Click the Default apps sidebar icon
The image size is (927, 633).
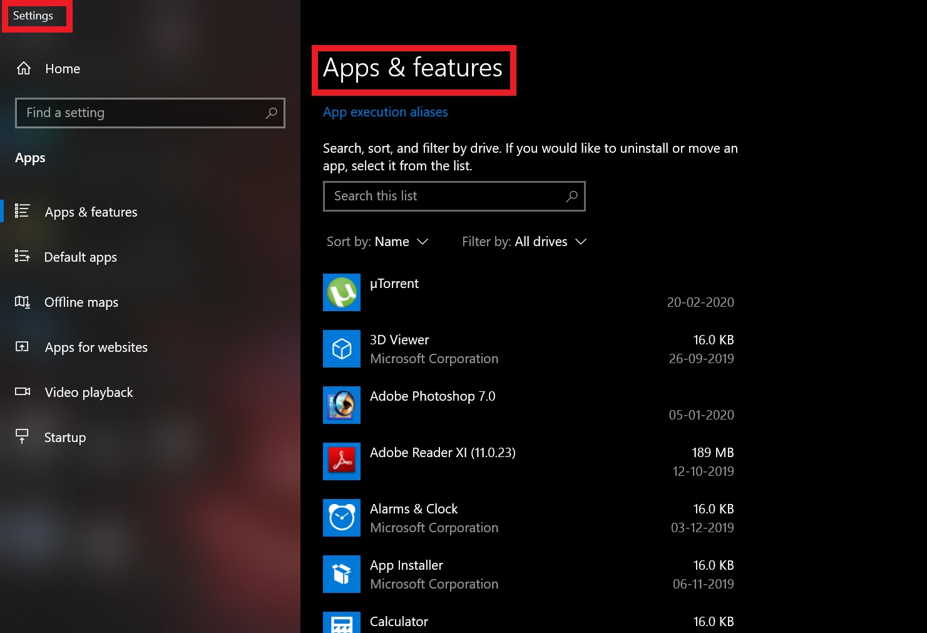click(23, 256)
